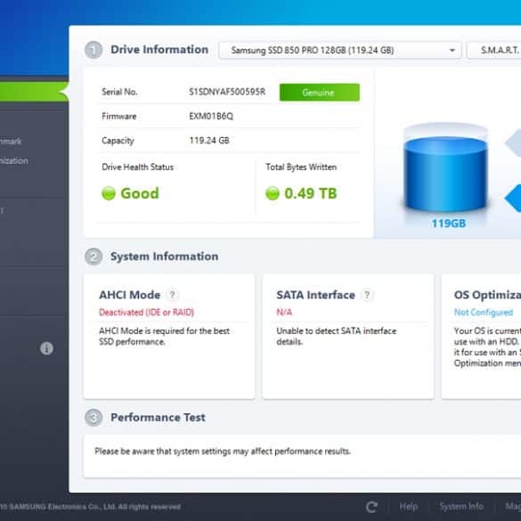Click the Performance Test heading
Image resolution: width=521 pixels, height=521 pixels.
[158, 418]
